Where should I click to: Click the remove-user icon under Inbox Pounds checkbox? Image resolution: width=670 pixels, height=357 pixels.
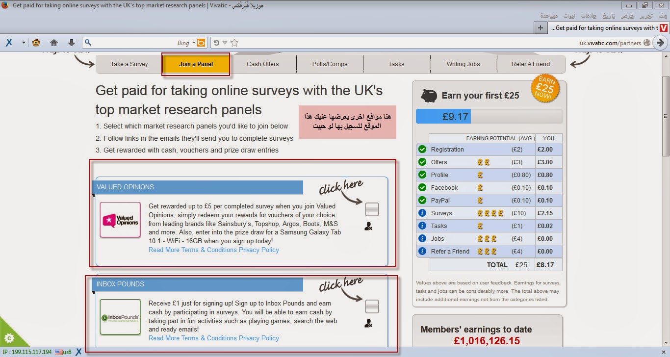pyautogui.click(x=369, y=323)
